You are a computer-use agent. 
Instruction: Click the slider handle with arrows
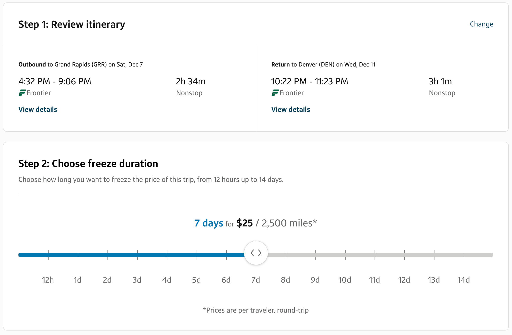coord(256,253)
